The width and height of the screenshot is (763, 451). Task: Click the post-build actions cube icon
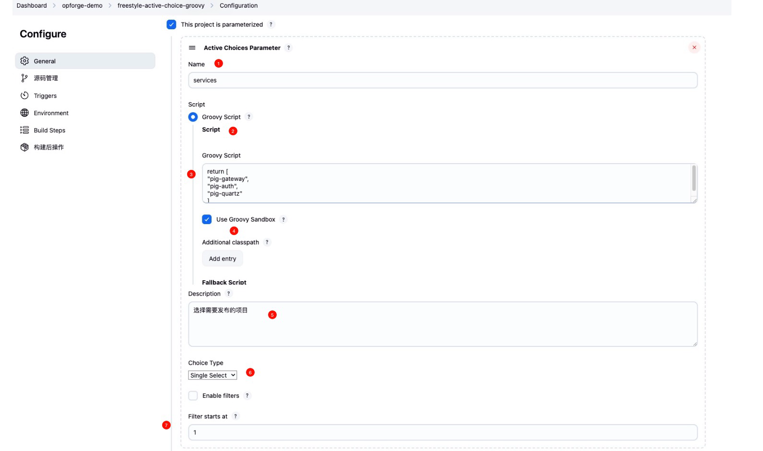pyautogui.click(x=24, y=147)
